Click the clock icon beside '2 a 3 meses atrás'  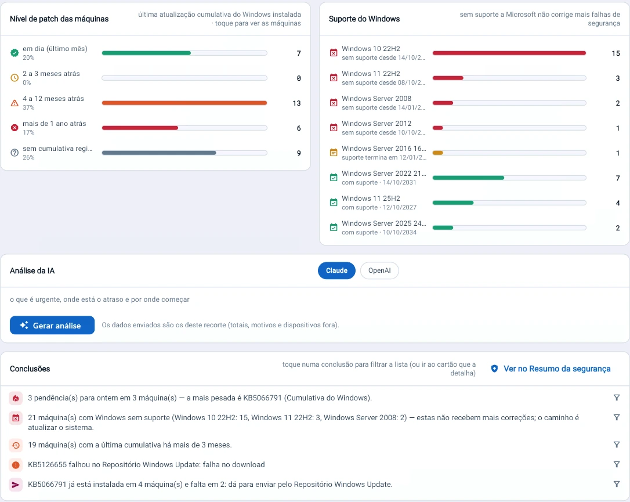(x=15, y=78)
